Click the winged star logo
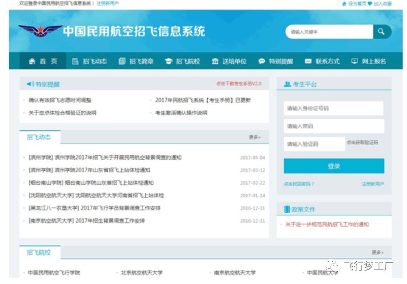Screen dimensions: 407x284 coord(40,31)
